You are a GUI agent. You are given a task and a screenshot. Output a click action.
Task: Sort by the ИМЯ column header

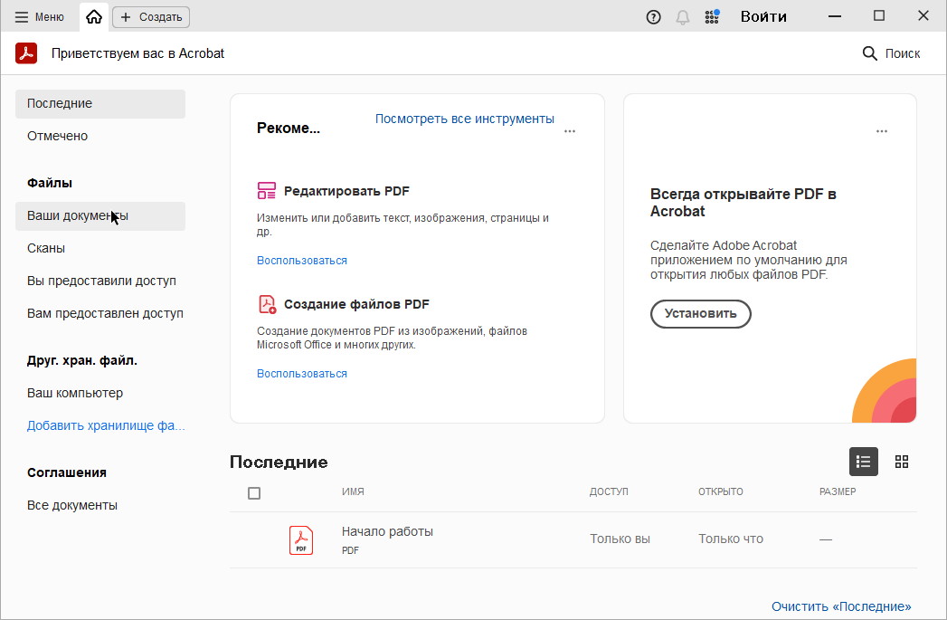tap(353, 491)
